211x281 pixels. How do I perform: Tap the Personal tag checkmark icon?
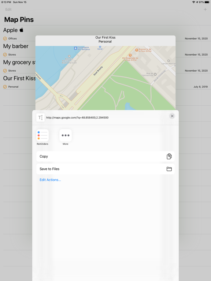click(x=5, y=87)
